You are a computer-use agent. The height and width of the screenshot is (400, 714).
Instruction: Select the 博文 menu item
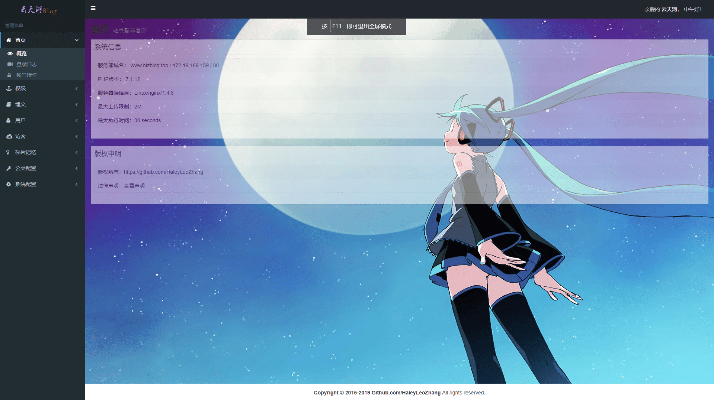[x=42, y=104]
